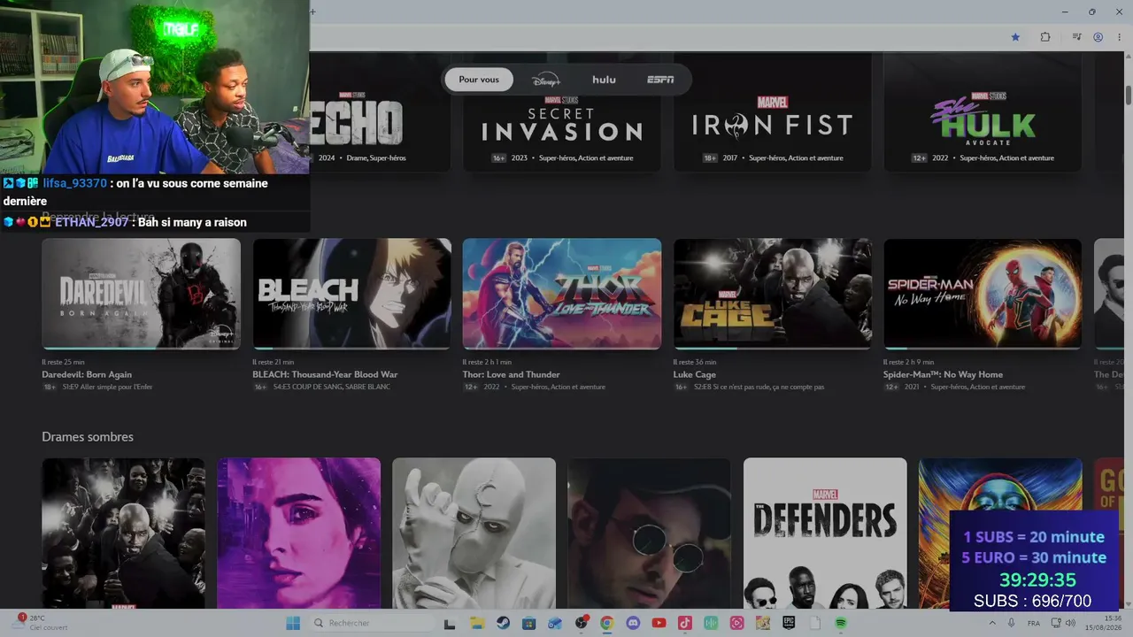Click the ETHAN_2907 chat message

[x=125, y=222]
